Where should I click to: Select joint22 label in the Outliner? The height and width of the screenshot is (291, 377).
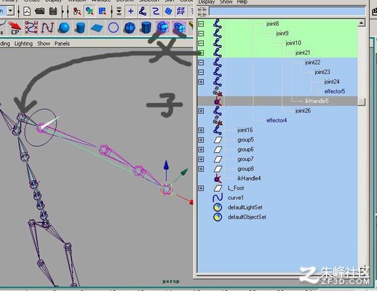(x=313, y=63)
